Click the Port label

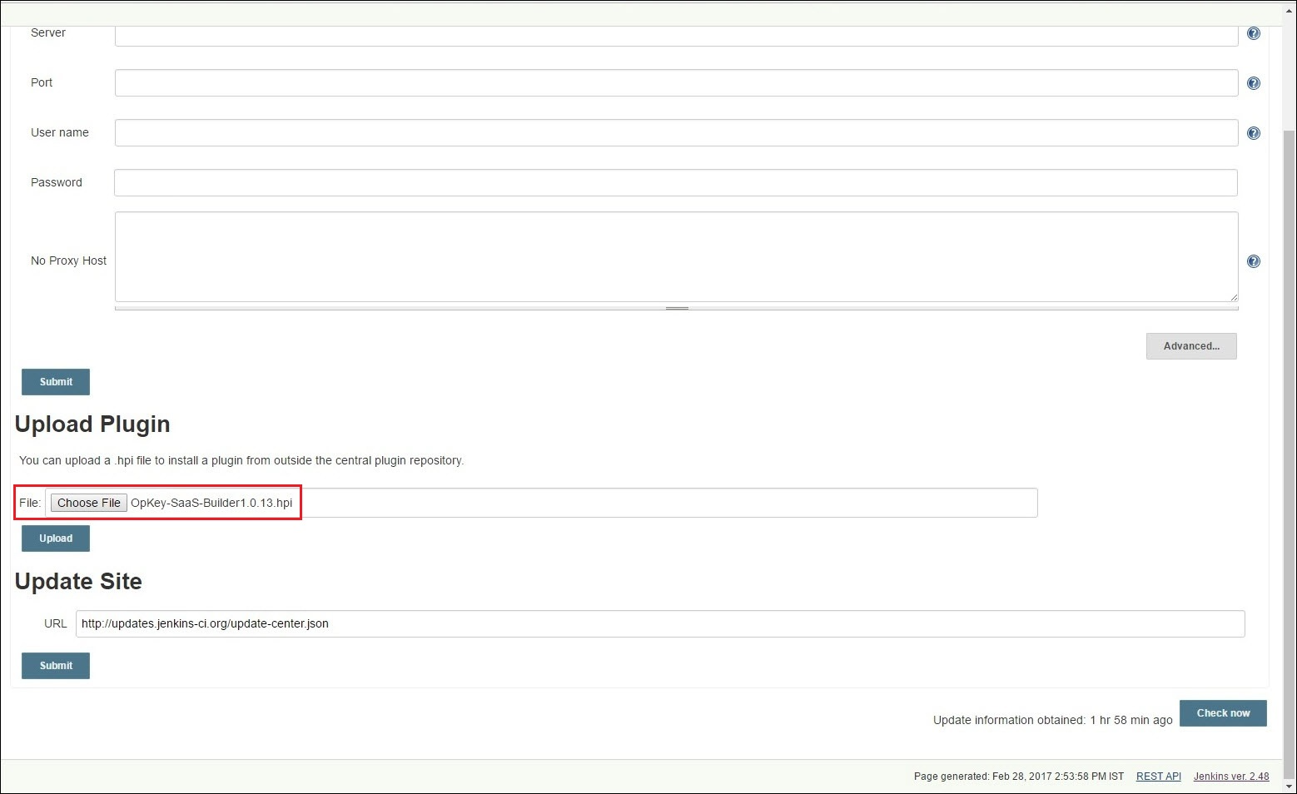click(42, 83)
